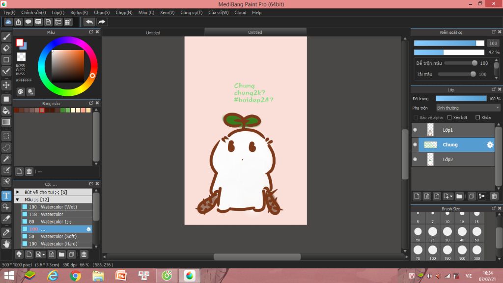Toggle visibility of layer Lớp2
Viewport: 503px width, 283px height.
coord(415,160)
